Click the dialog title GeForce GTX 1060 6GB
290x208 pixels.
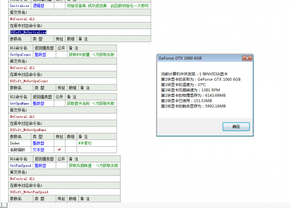point(180,58)
